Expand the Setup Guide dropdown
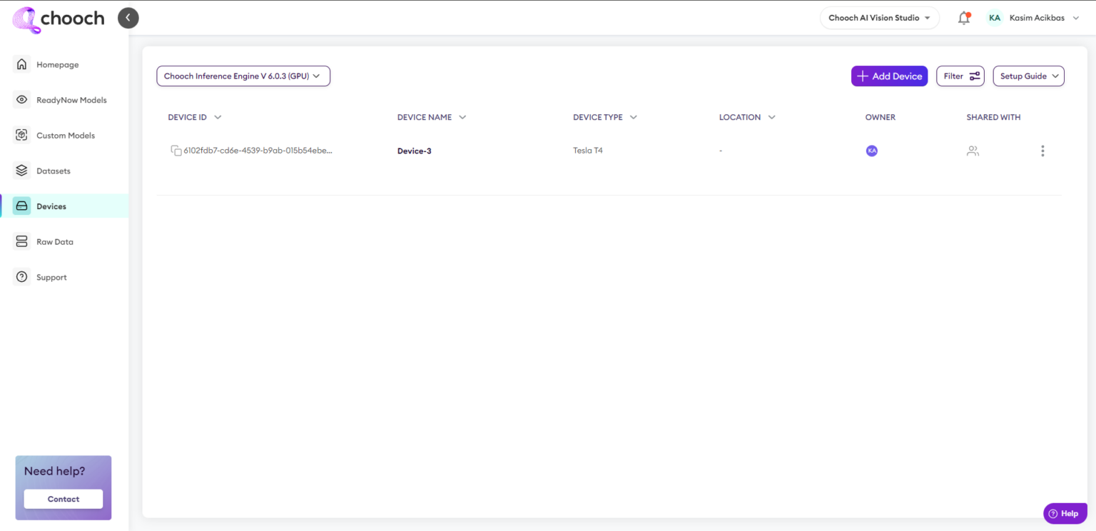Screen dimensions: 1096x531 (x=1028, y=76)
